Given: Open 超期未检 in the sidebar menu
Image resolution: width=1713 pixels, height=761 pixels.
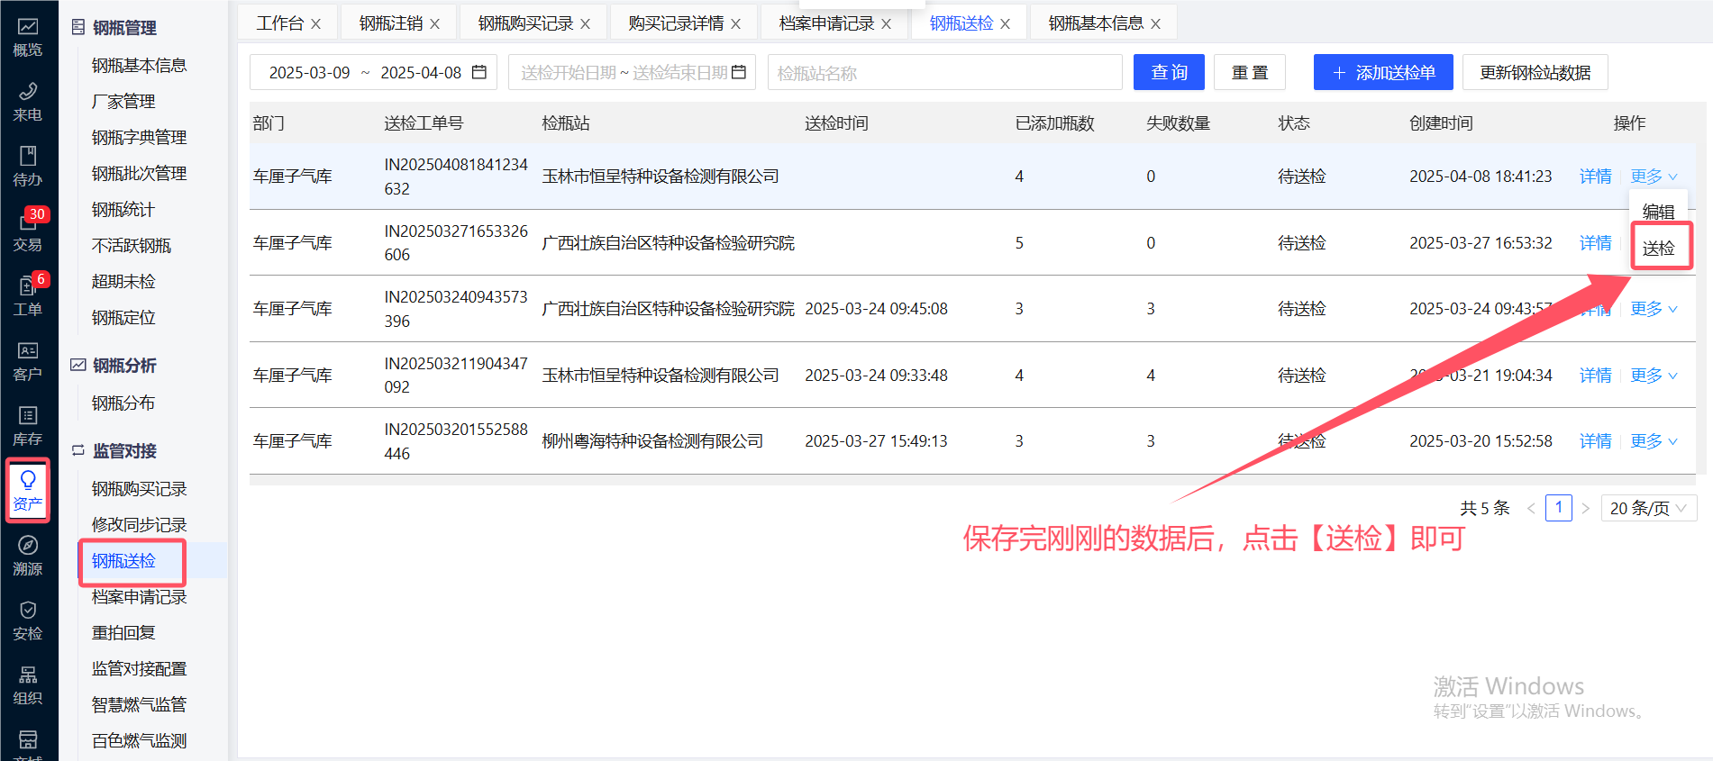Looking at the screenshot, I should (123, 282).
